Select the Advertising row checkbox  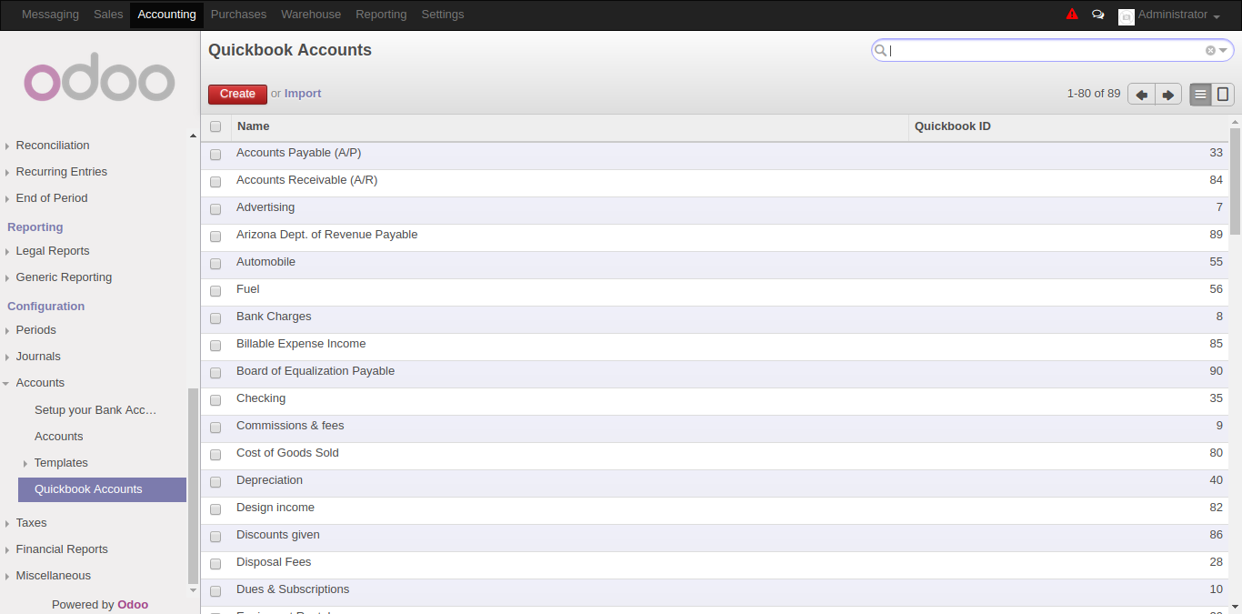click(215, 209)
